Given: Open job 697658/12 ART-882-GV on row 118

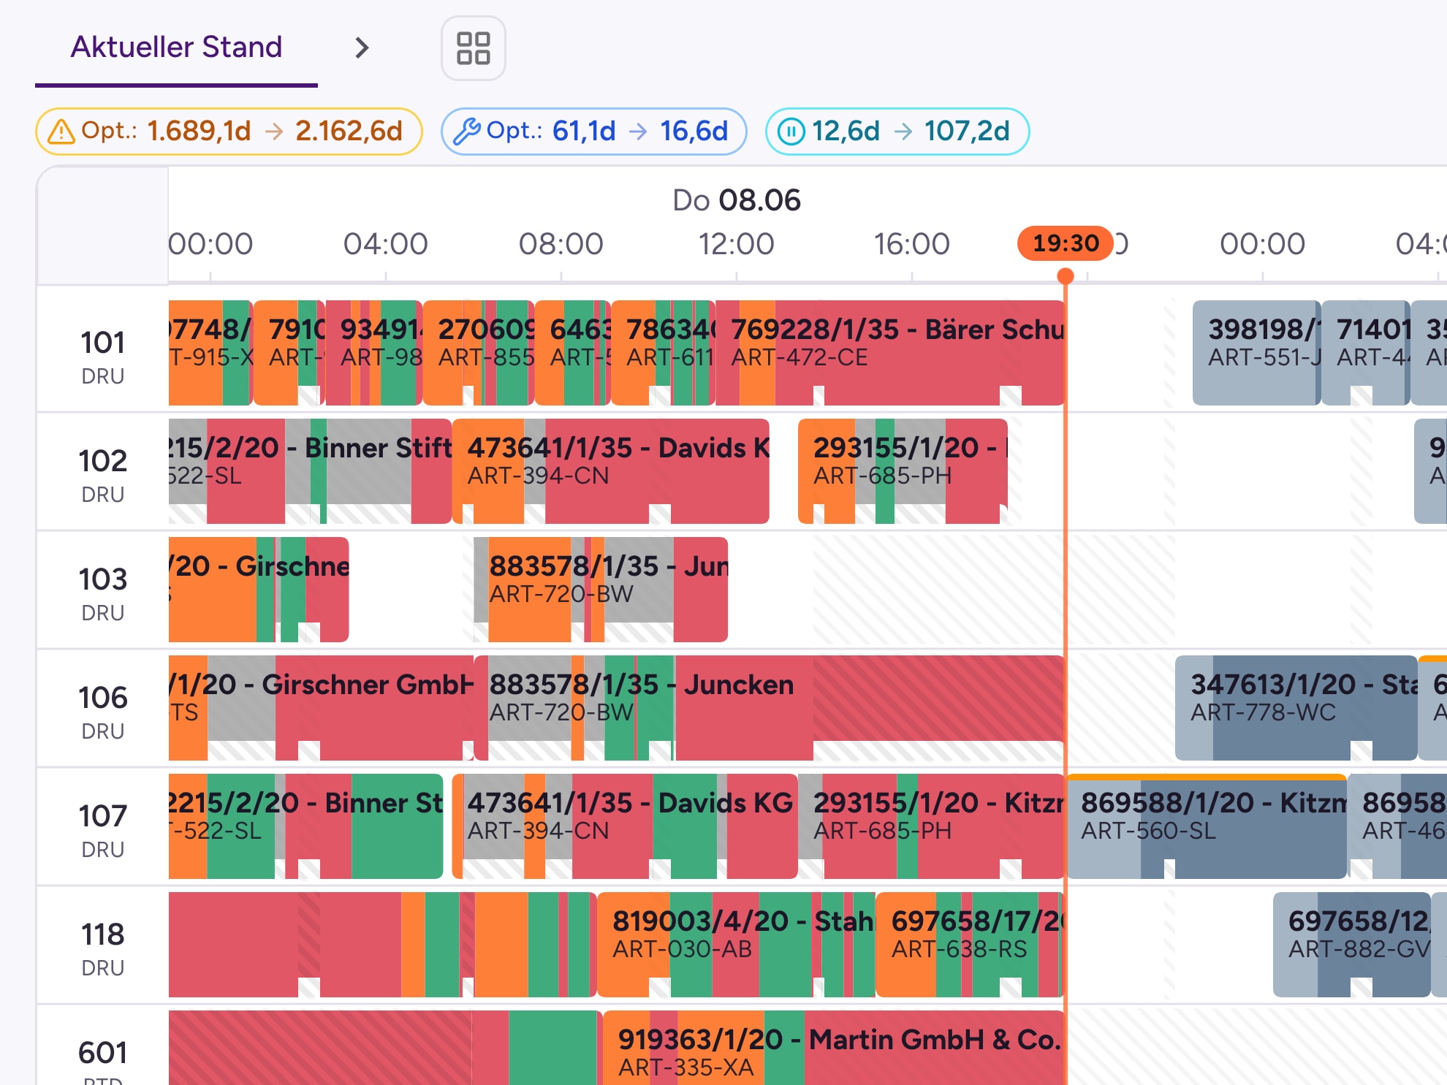Looking at the screenshot, I should (x=1352, y=944).
